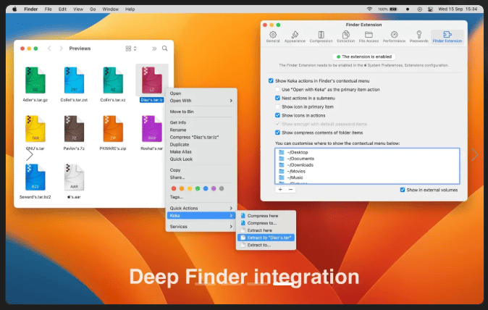Enable Use Open with Keka as primary action
The height and width of the screenshot is (310, 488).
[x=277, y=89]
